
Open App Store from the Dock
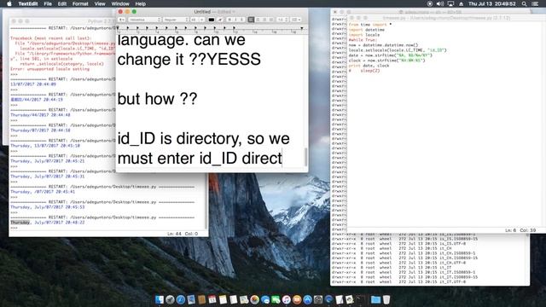tap(308, 299)
